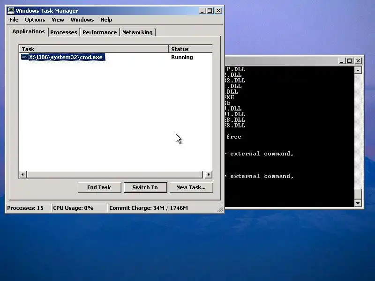Image resolution: width=375 pixels, height=281 pixels.
Task: Click the command prompt vertical scrollbar thumb
Action: point(358,194)
